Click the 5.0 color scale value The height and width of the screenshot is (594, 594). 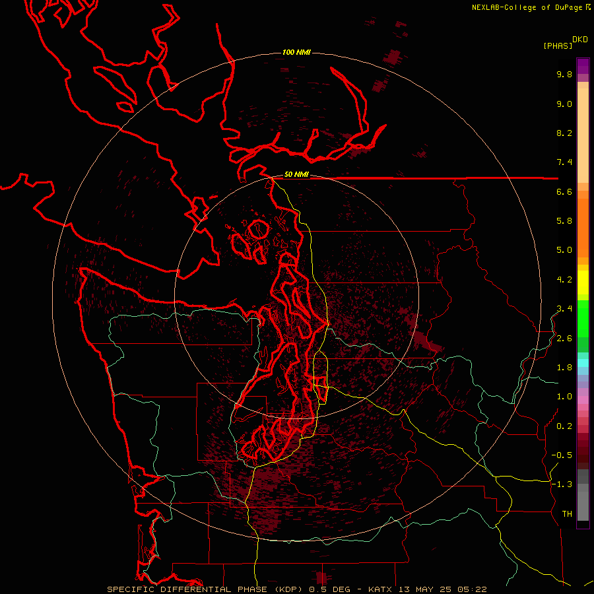564,250
